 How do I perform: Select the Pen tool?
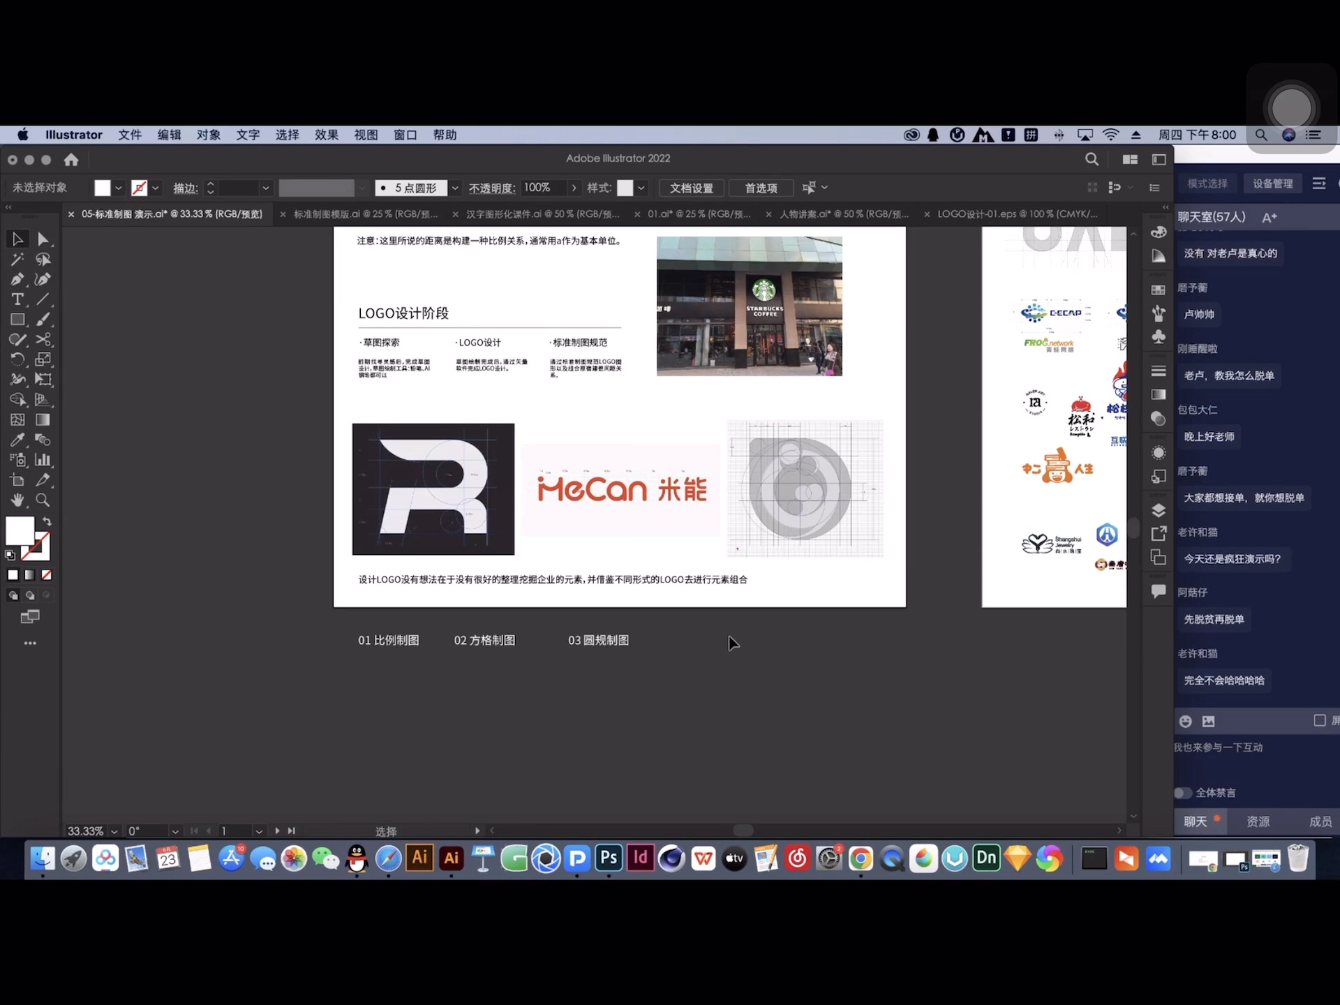pos(17,279)
